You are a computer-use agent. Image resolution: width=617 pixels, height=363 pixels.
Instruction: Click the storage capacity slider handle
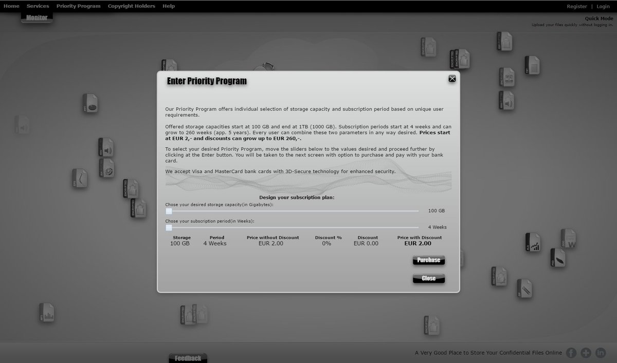(169, 211)
